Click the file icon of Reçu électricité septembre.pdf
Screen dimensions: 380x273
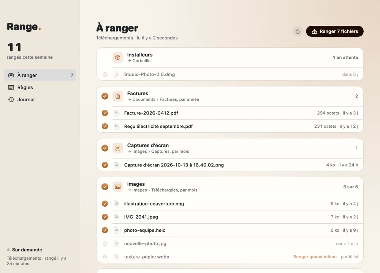coord(117,126)
